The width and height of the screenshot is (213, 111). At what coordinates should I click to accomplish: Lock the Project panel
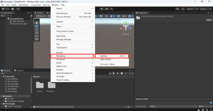tap(130, 70)
